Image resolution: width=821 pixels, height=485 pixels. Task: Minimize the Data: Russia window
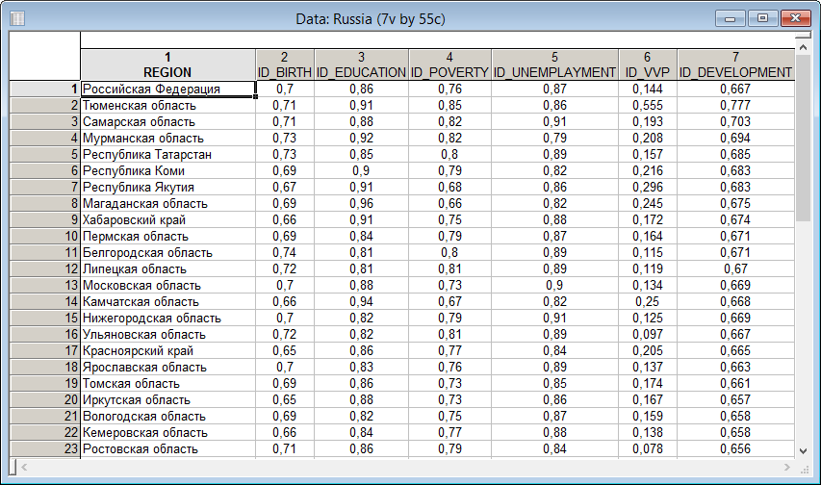coord(738,17)
